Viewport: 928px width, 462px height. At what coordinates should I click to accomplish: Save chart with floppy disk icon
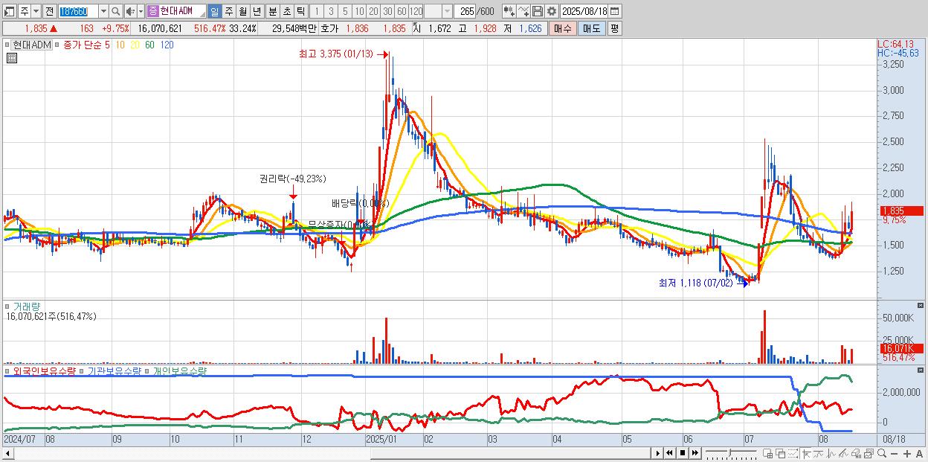pos(538,11)
